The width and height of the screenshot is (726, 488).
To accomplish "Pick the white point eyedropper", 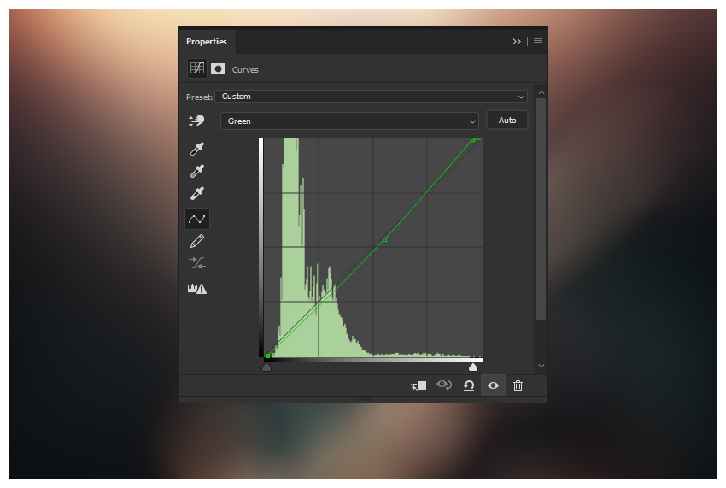I will pyautogui.click(x=197, y=193).
